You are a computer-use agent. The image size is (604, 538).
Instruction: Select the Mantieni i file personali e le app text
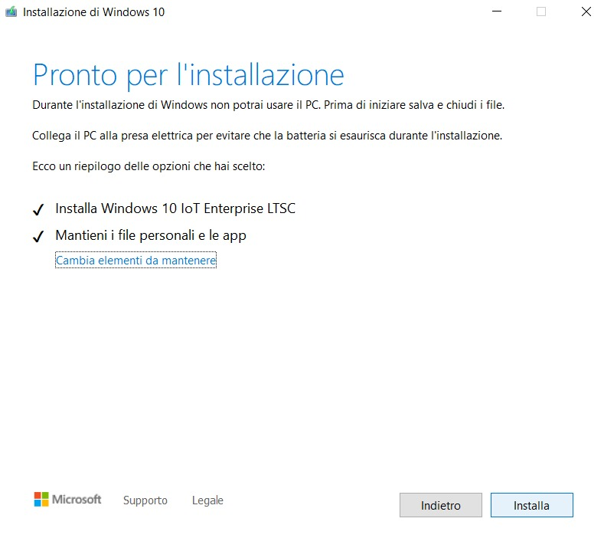151,235
